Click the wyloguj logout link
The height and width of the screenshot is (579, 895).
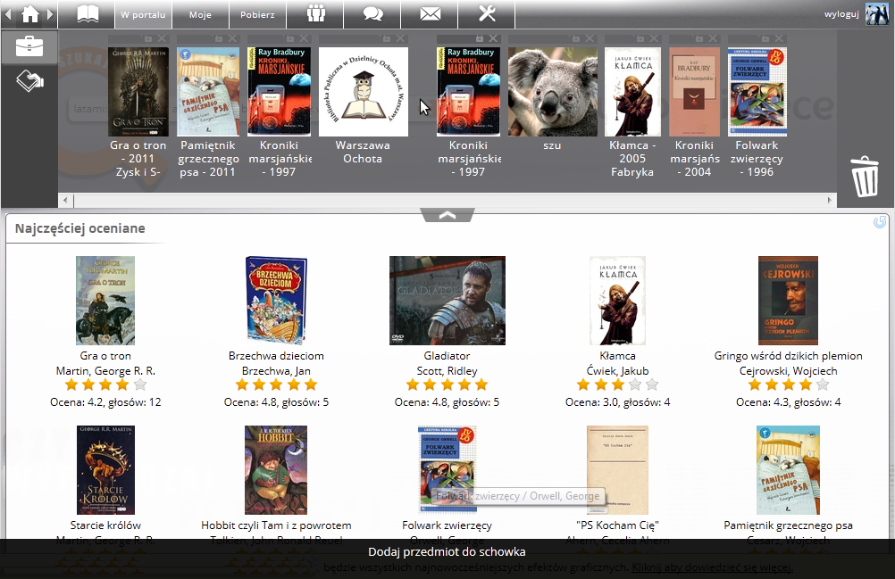[841, 14]
